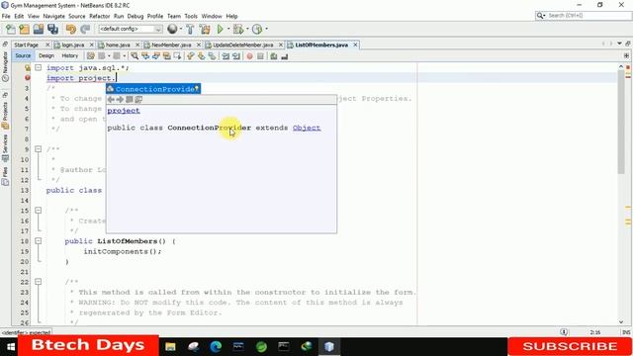Click the Next Bookmark icon
This screenshot has width=633, height=356.
(x=201, y=56)
